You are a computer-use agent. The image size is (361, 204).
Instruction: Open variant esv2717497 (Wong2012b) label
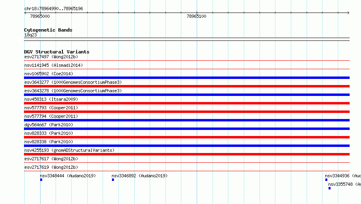(51, 57)
